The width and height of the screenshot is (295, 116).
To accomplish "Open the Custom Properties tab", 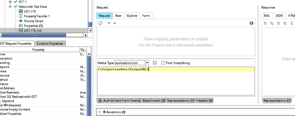I will (50, 44).
